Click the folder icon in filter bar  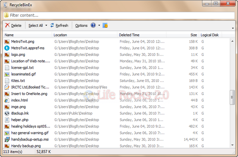tap(6, 15)
